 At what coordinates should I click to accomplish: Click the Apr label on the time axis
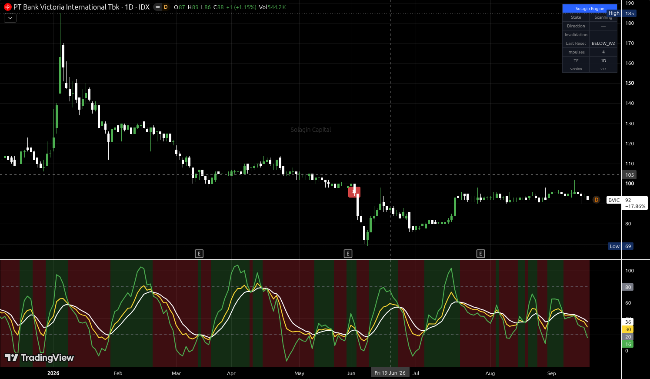coord(231,373)
